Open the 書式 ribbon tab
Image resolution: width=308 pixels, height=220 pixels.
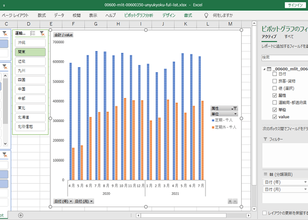pyautogui.click(x=188, y=15)
